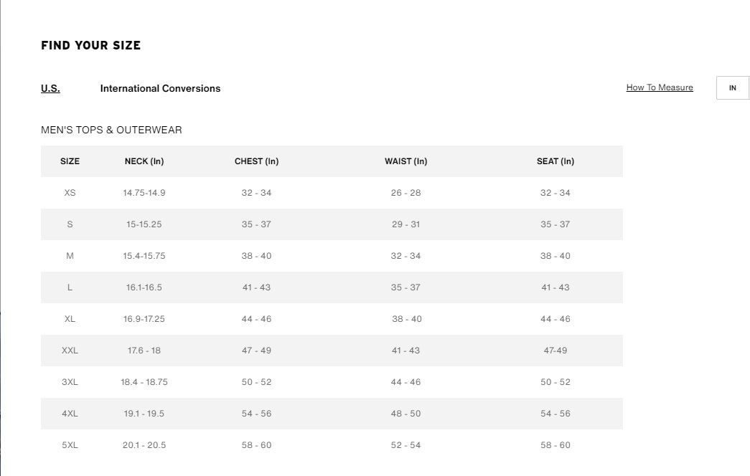The image size is (750, 476).
Task: Click the MEN'S TOPS & OUTERWEAR title
Action: pos(111,130)
